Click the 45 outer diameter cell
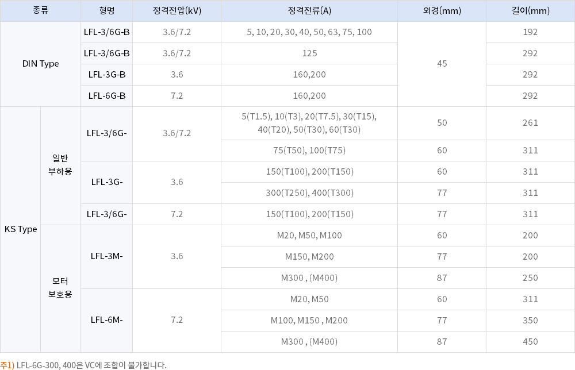Viewport: 575px width, 370px height. tap(442, 64)
